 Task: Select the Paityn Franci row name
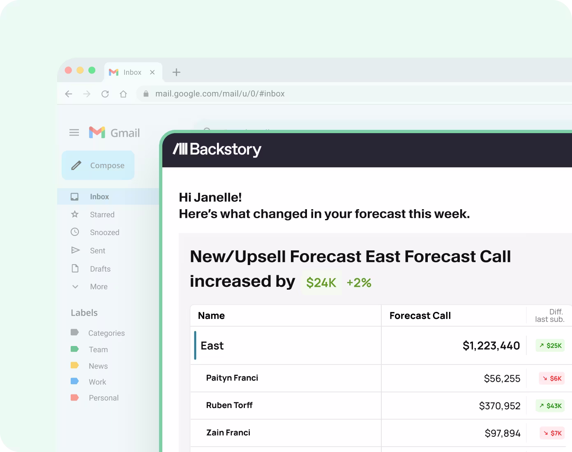(232, 378)
